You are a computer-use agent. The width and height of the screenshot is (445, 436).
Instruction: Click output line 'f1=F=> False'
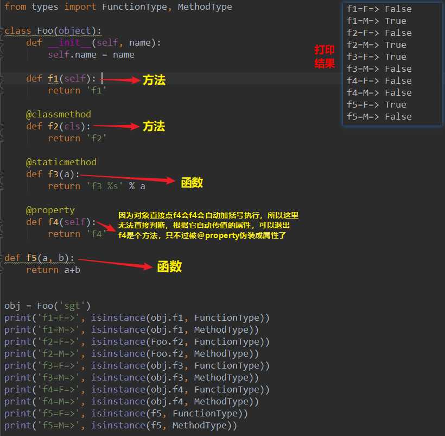(x=379, y=9)
